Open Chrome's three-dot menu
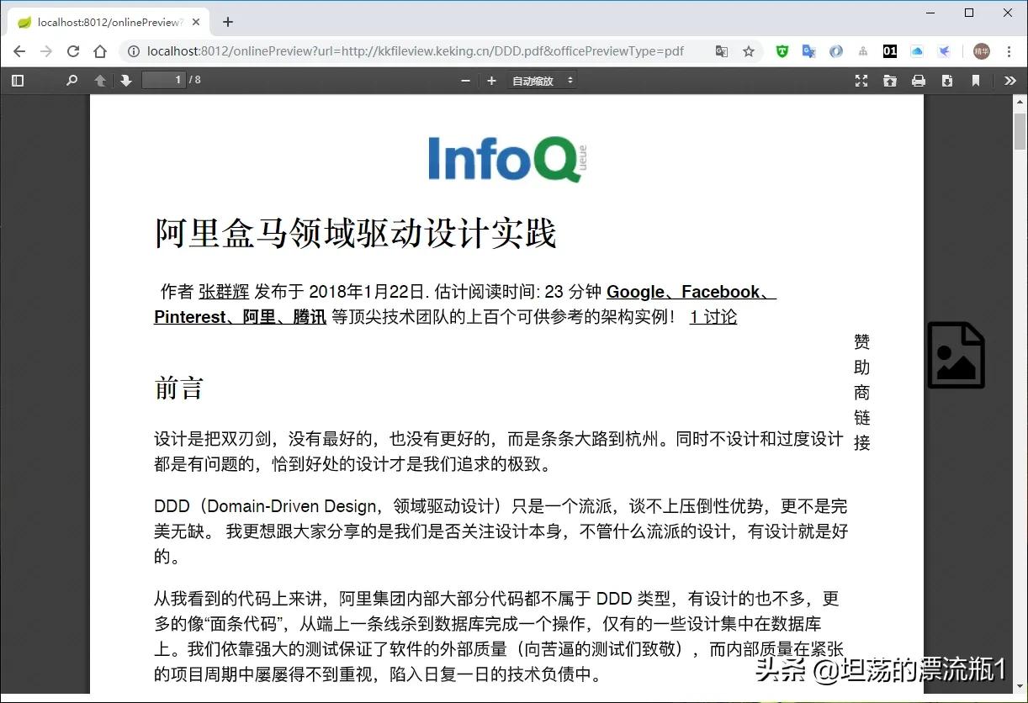 [x=1009, y=51]
